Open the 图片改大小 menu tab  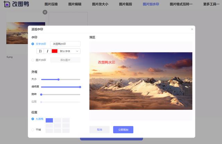(100, 4)
